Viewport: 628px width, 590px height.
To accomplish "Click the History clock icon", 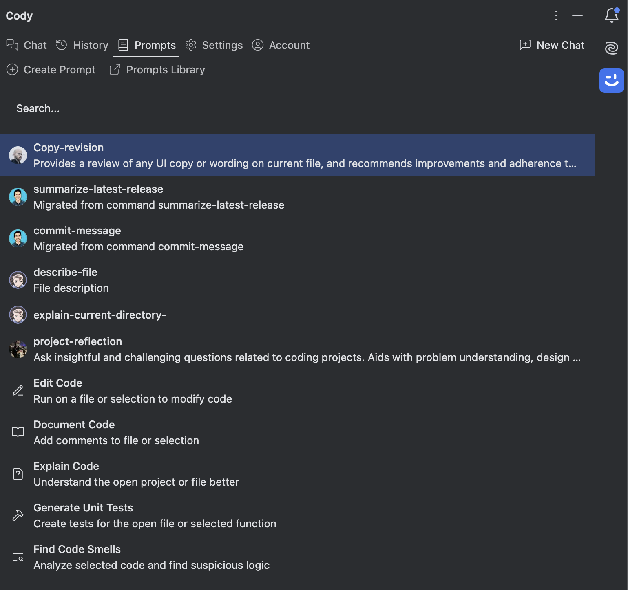I will click(62, 45).
